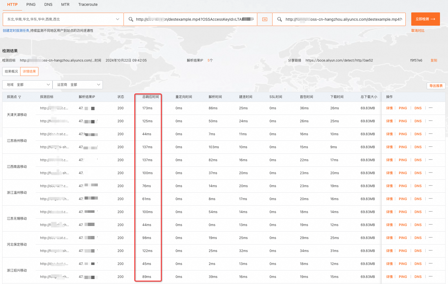Click 详情 for the 173ms row
Image resolution: width=448 pixels, height=284 pixels.
pyautogui.click(x=389, y=108)
